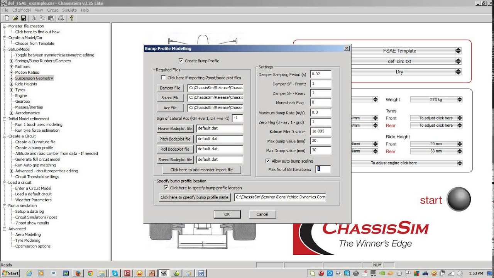The width and height of the screenshot is (494, 278).
Task: Open the View menu
Action: (x=39, y=10)
